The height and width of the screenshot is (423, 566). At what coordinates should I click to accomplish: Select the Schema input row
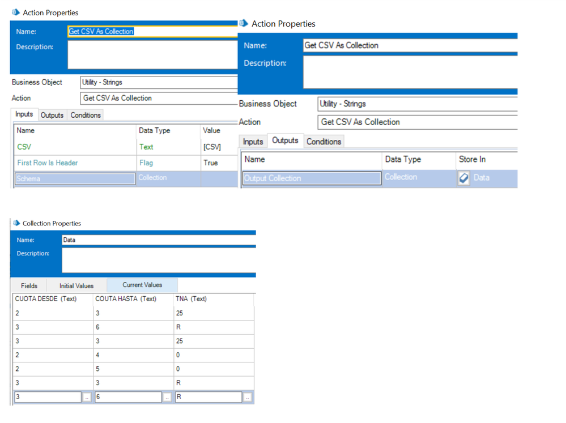[75, 178]
